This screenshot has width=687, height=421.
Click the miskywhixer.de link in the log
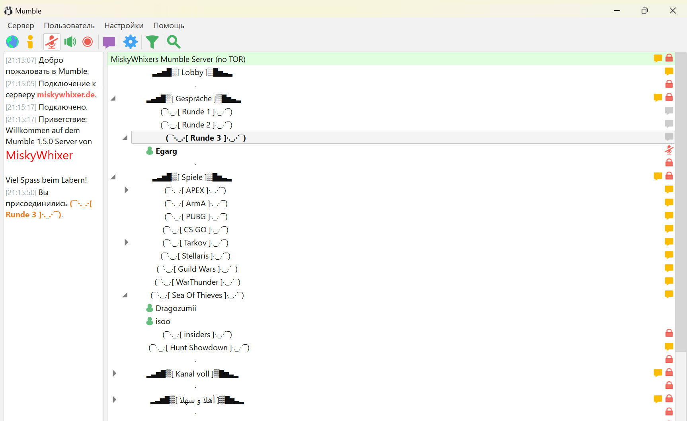(x=66, y=95)
